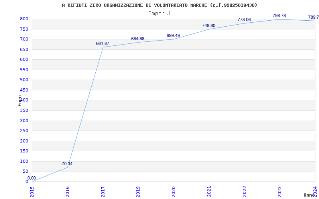Viewport: 319px width, 199px height.
Task: Select the 776.06 data label
Action: point(244,20)
